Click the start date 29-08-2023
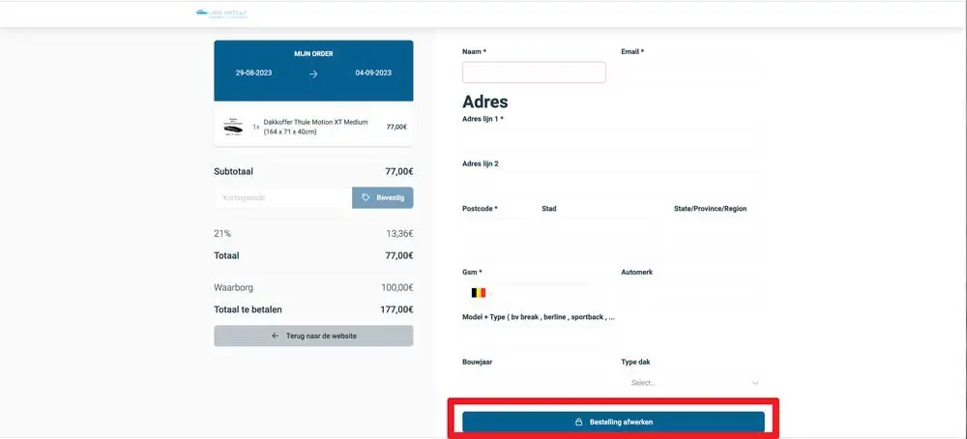 253,73
